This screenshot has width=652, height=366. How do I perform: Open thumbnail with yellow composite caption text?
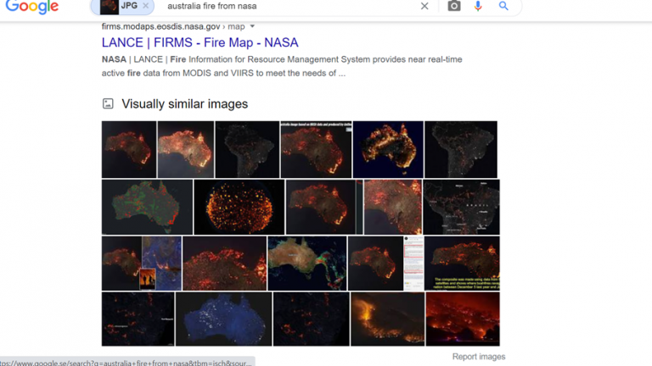click(462, 263)
